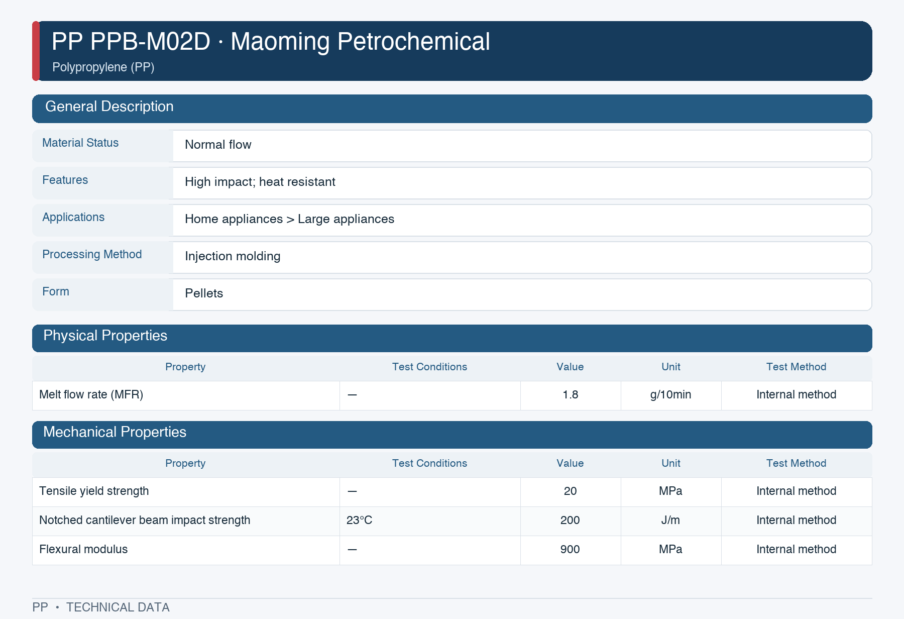Select the 1.8 value cell

point(571,395)
